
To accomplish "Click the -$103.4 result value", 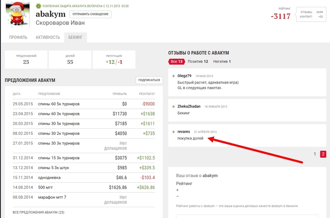I will pyautogui.click(x=148, y=178).
